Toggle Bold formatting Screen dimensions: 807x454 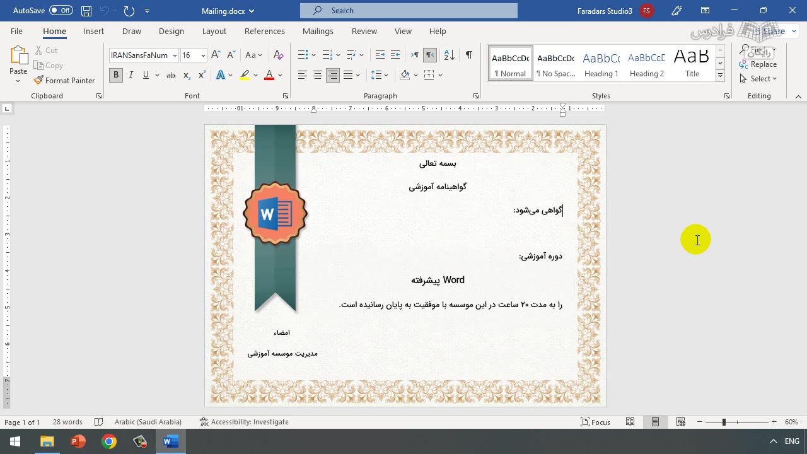click(x=116, y=75)
